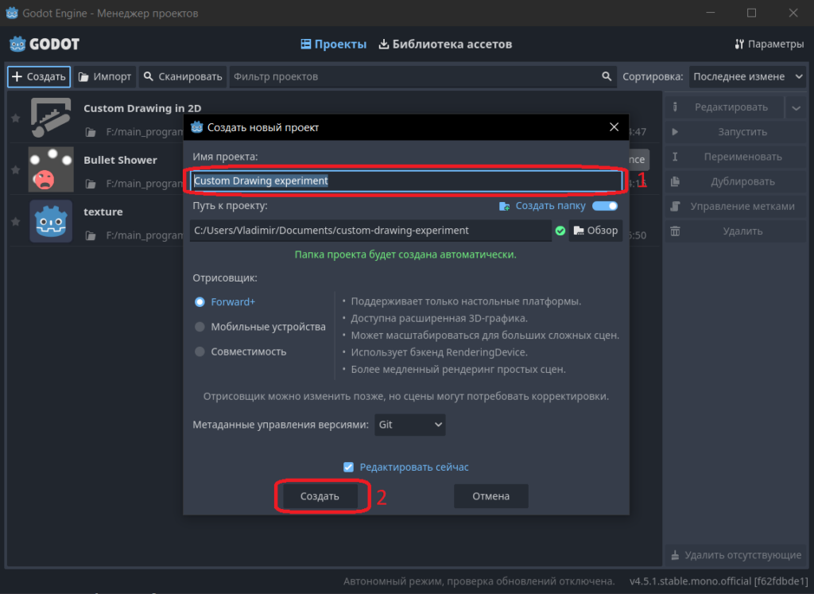Select the Forward+ renderer
814x594 pixels.
[225, 301]
